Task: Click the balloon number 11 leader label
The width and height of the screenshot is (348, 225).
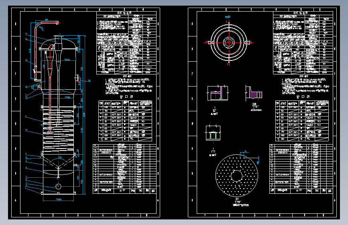Action: 26,116
